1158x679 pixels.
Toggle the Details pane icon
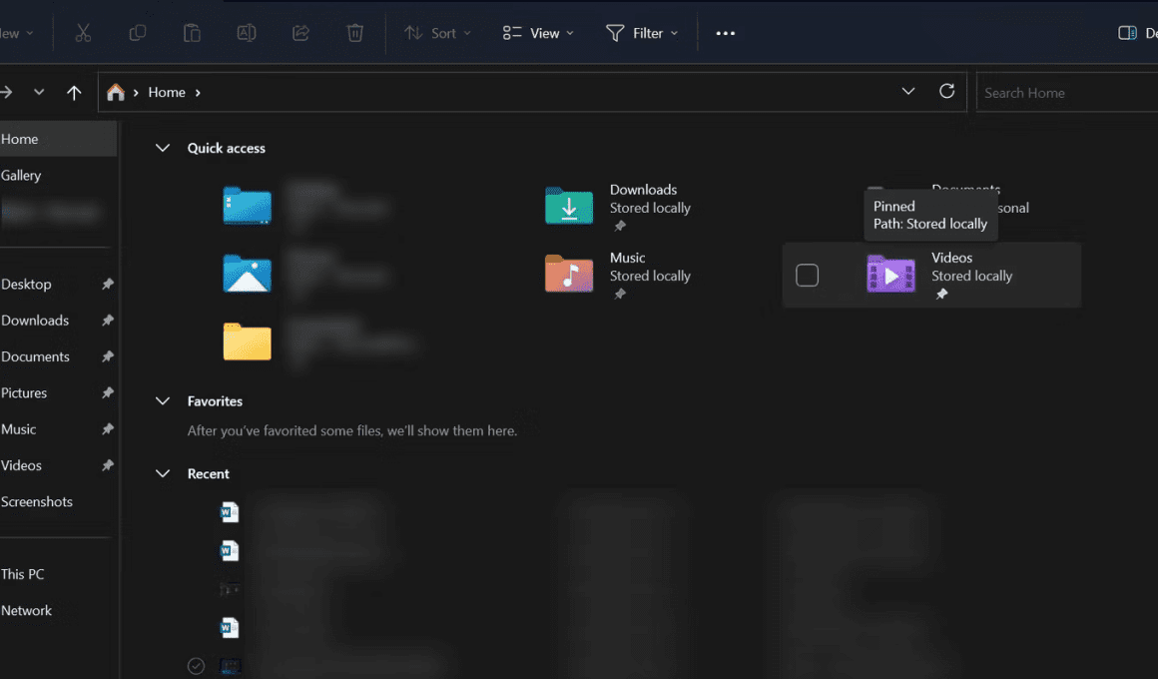(x=1127, y=33)
